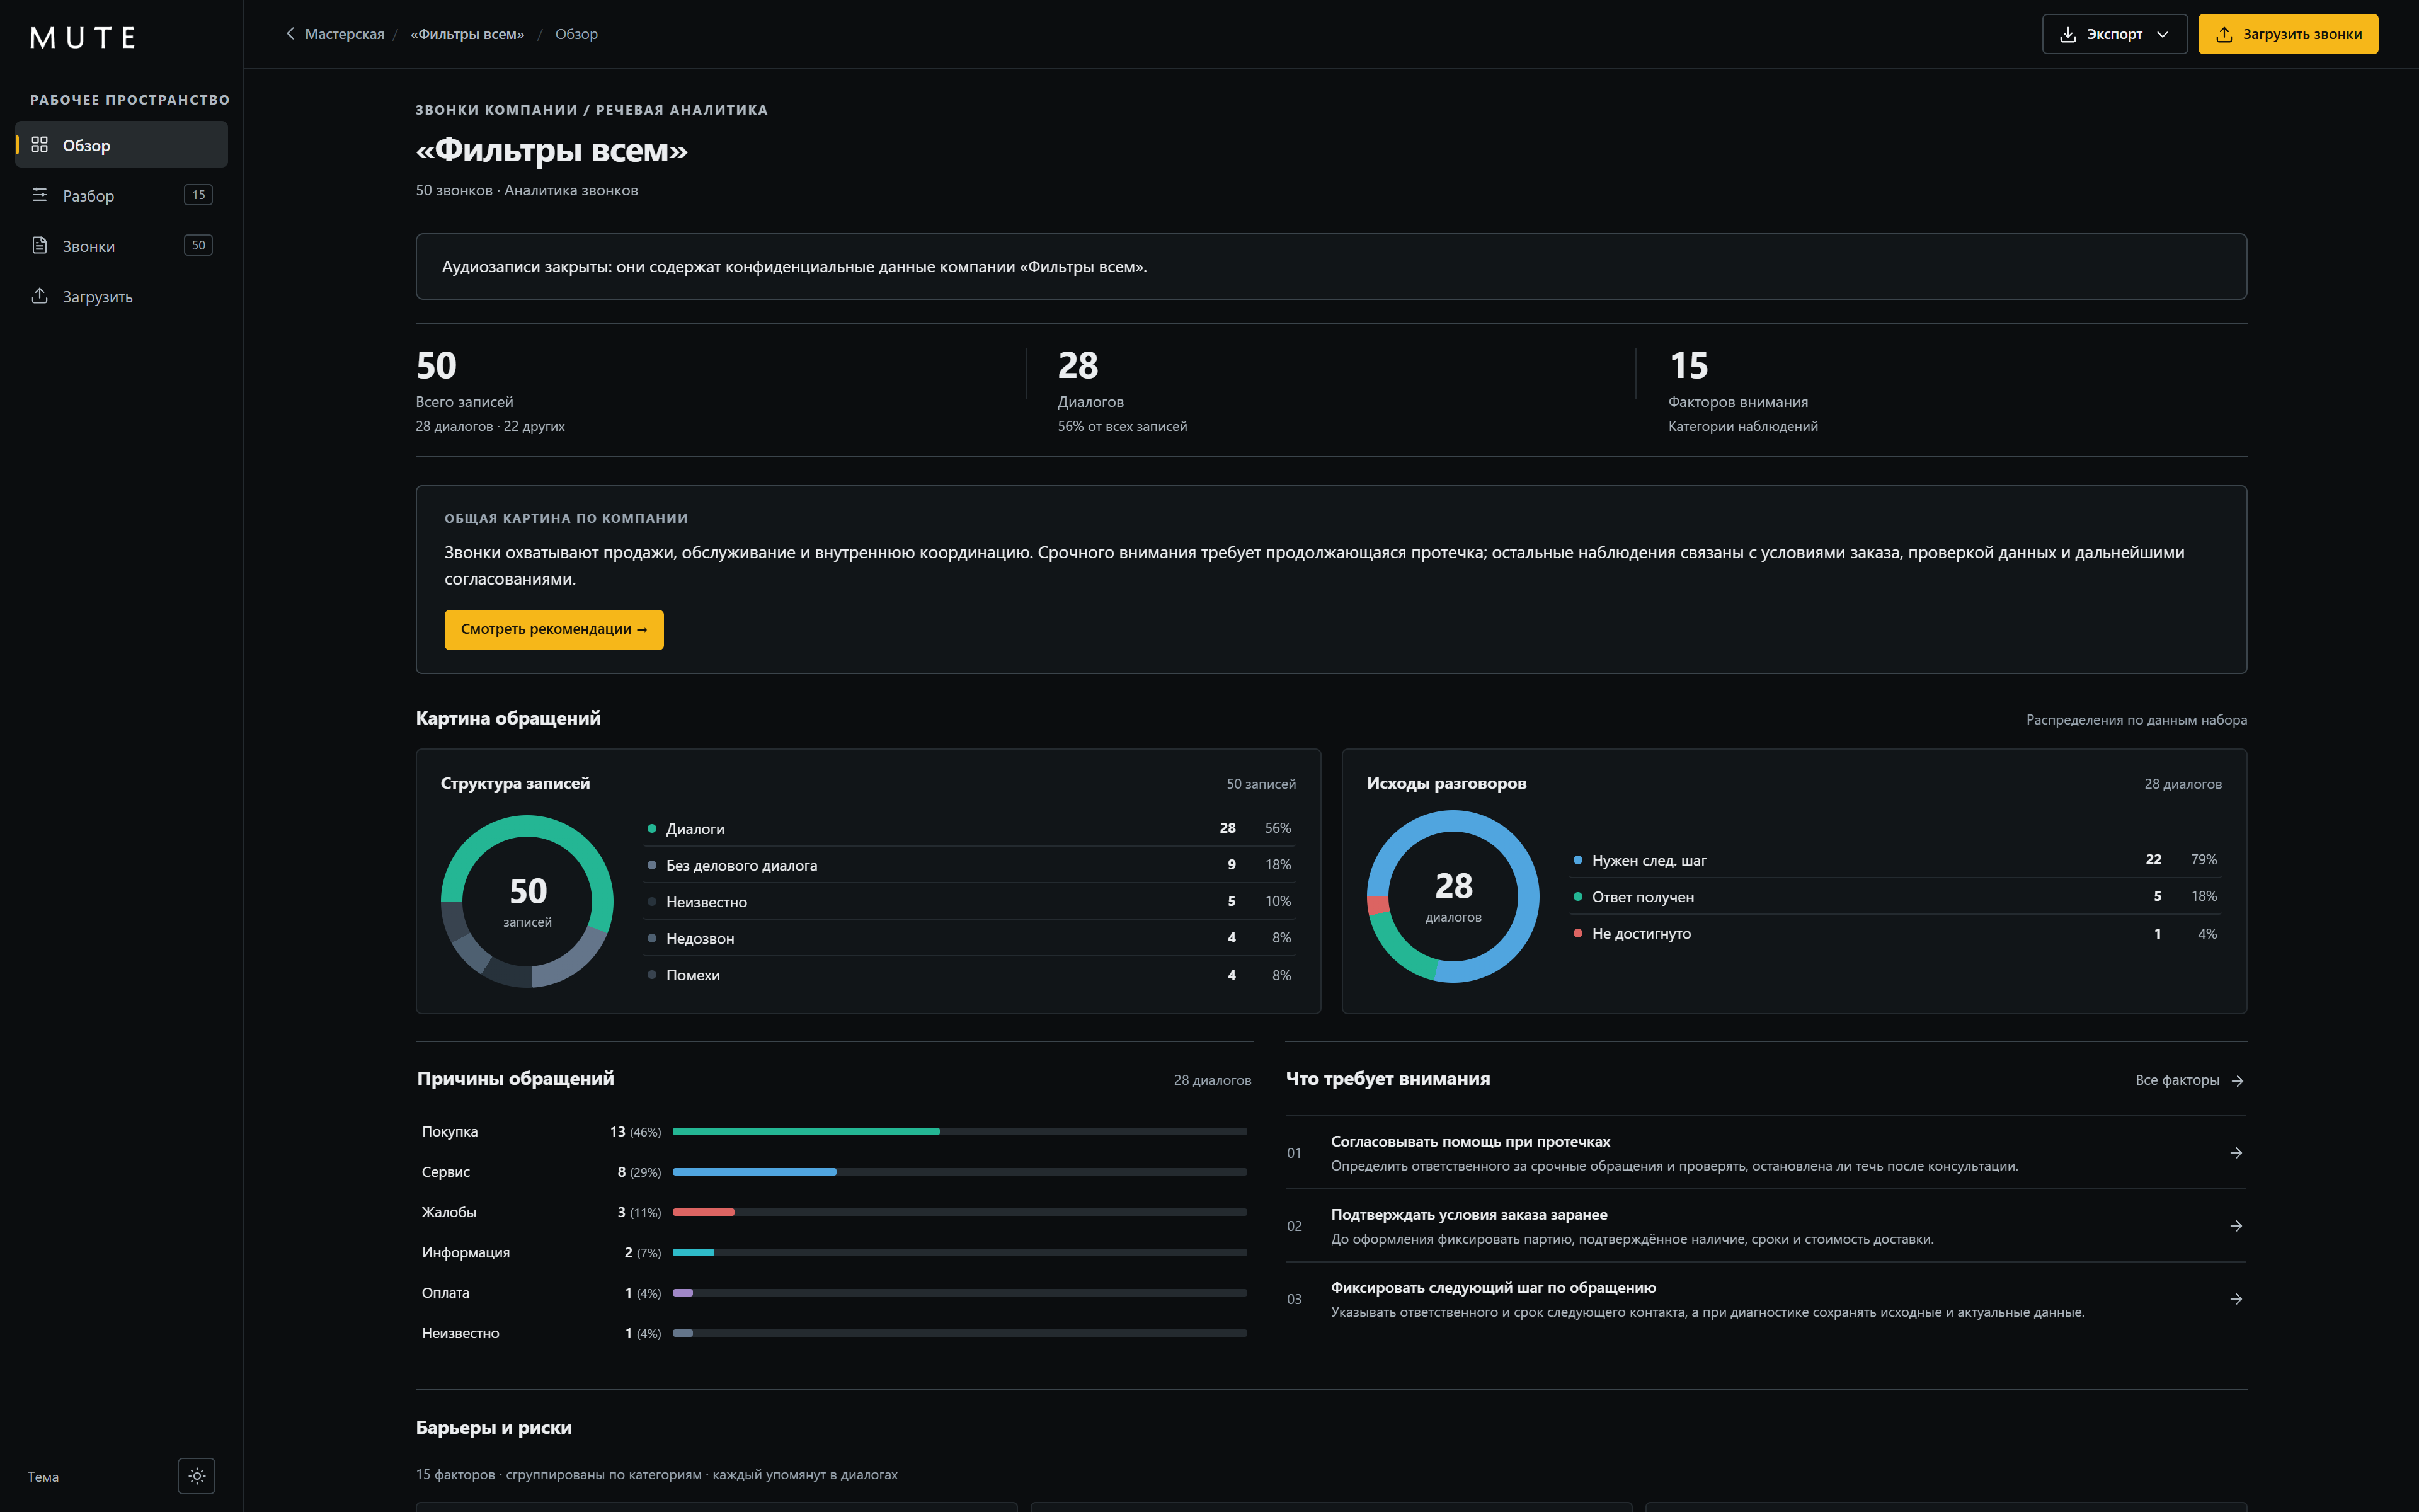The image size is (2419, 1512).
Task: Click the arrow next to Все факторы
Action: click(2238, 1081)
